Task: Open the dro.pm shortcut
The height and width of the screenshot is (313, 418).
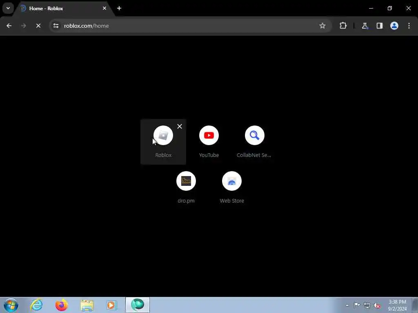Action: click(186, 187)
